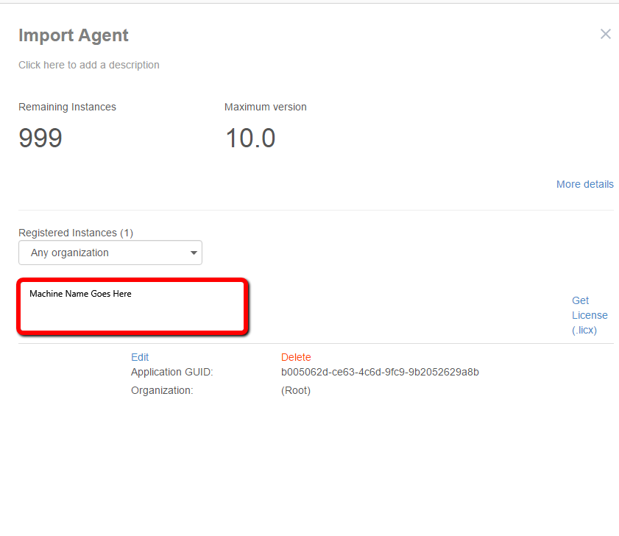Click the red Delete link

[296, 357]
